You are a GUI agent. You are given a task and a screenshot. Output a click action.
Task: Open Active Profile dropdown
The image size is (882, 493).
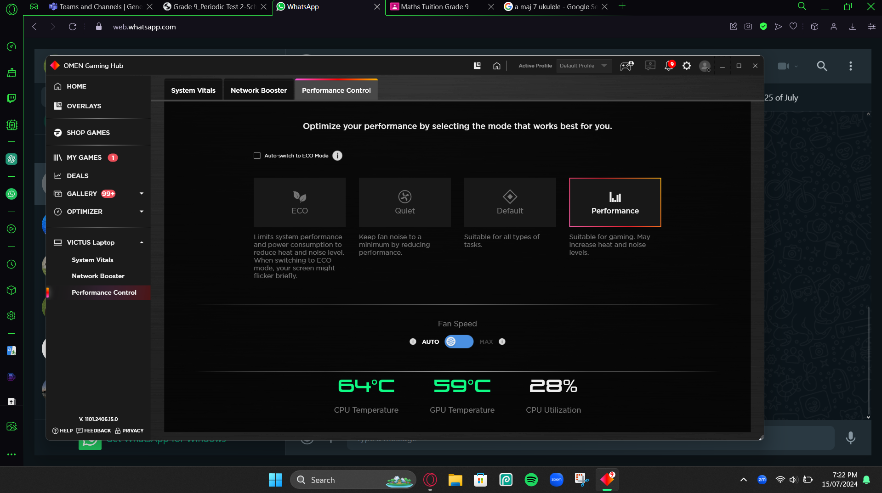pos(584,66)
